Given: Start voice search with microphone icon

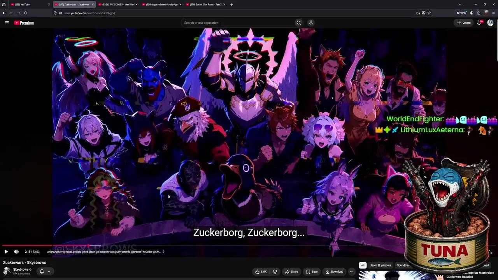Looking at the screenshot, I should coord(311,23).
